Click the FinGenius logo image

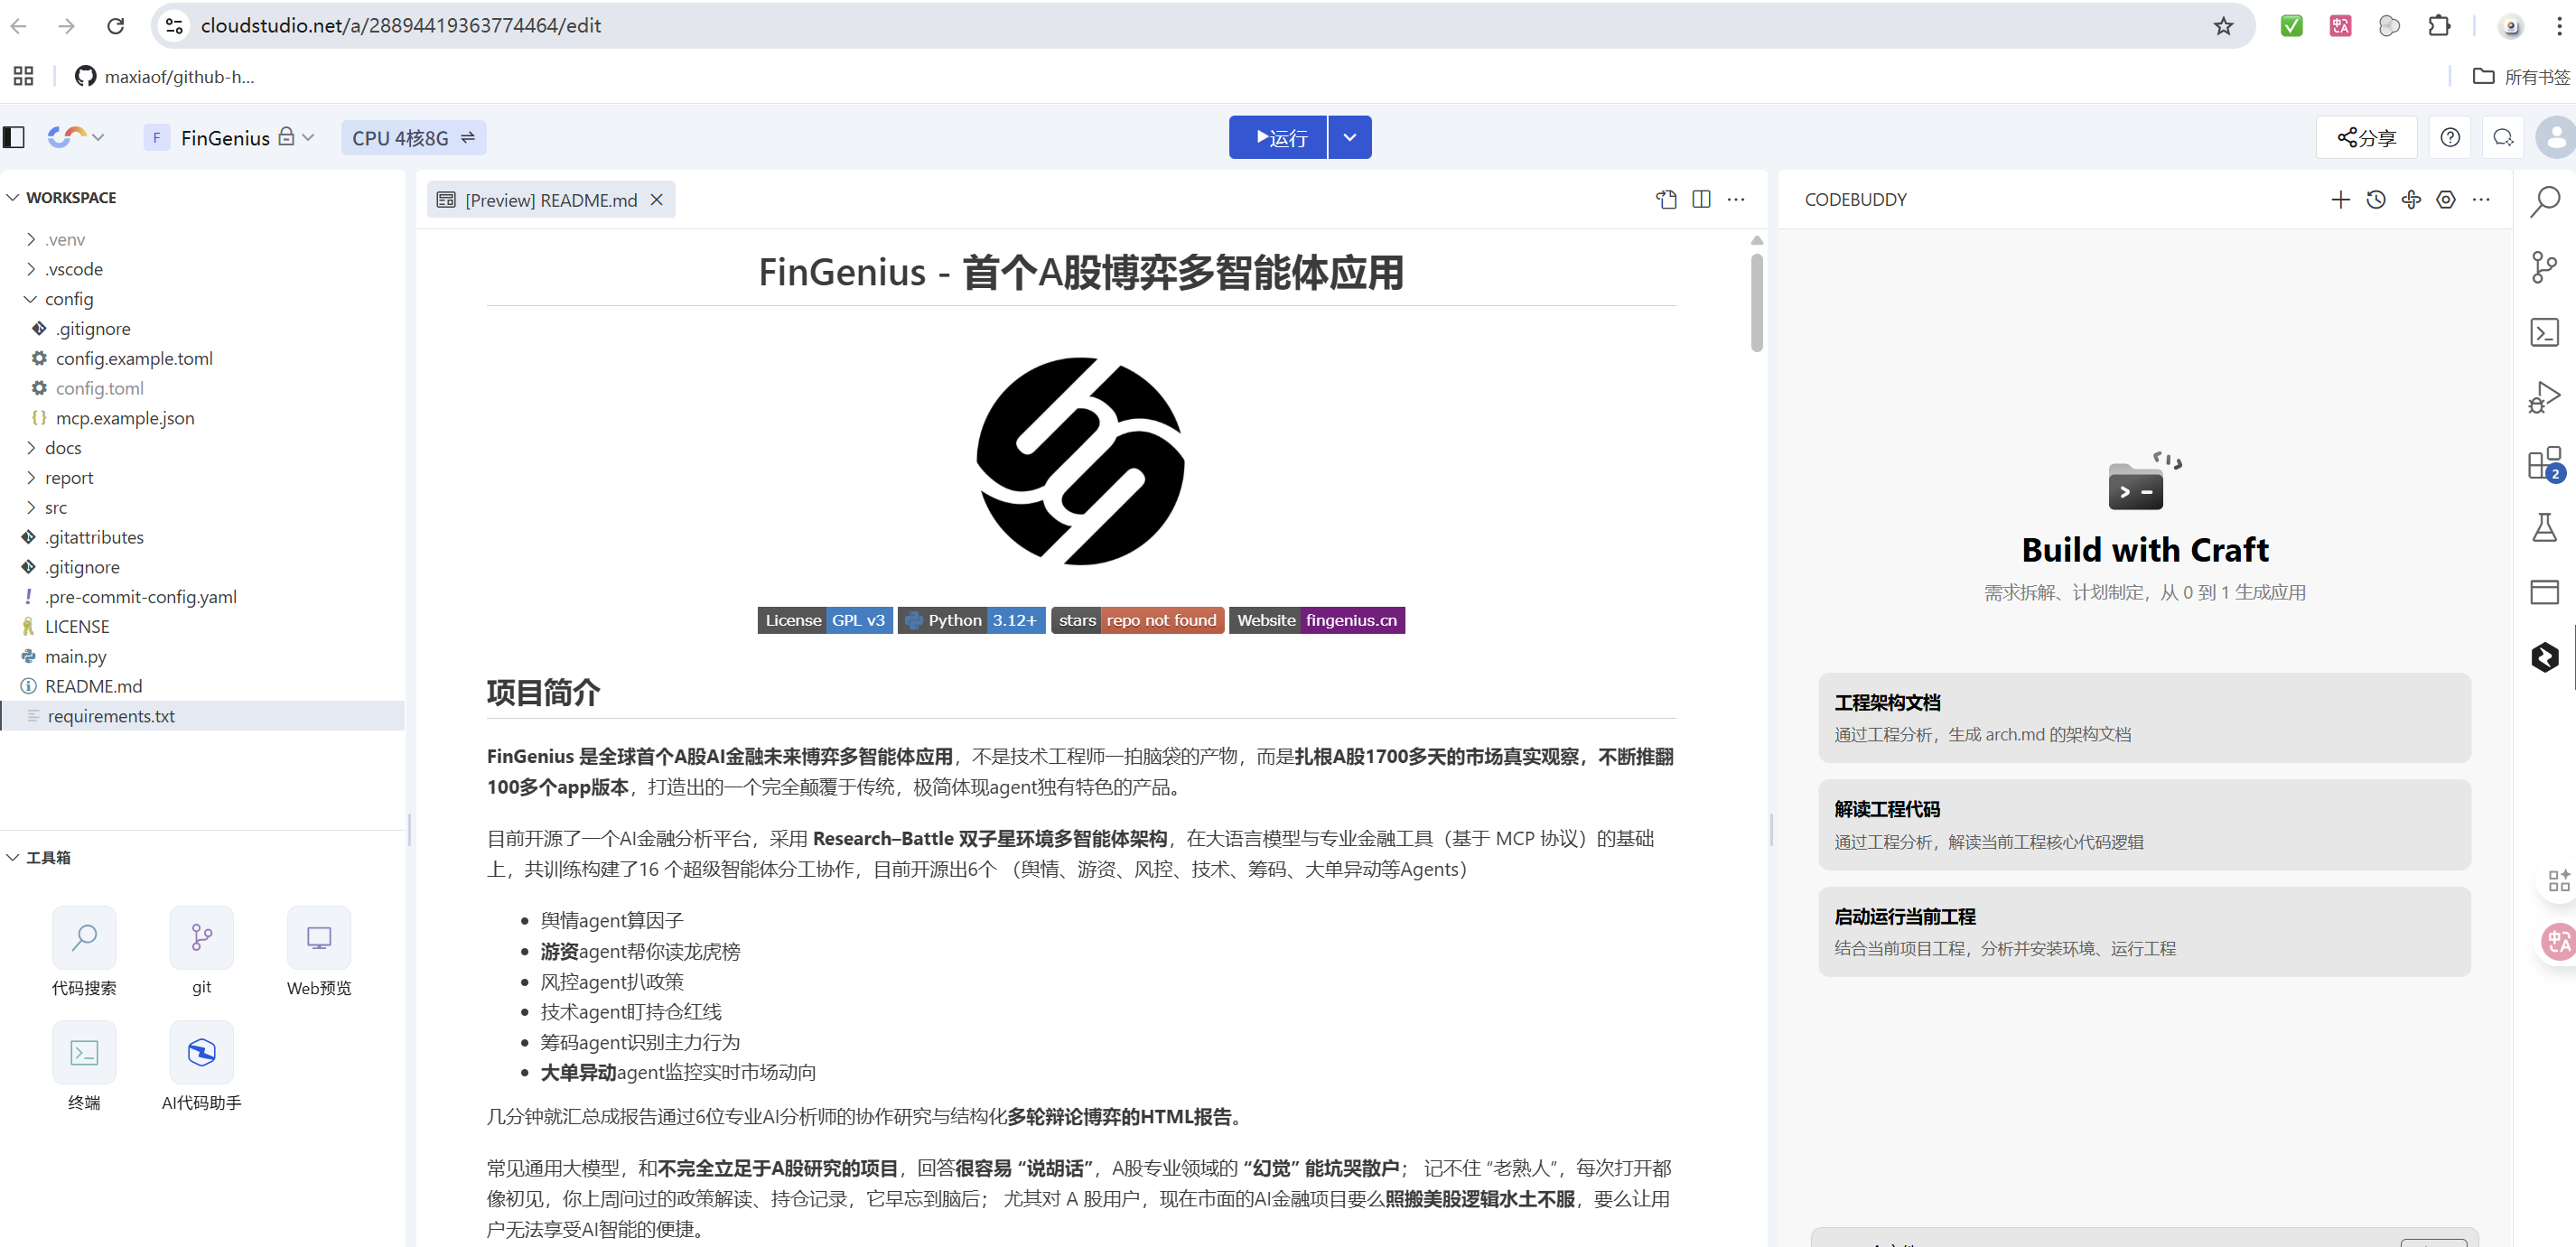[x=1081, y=461]
